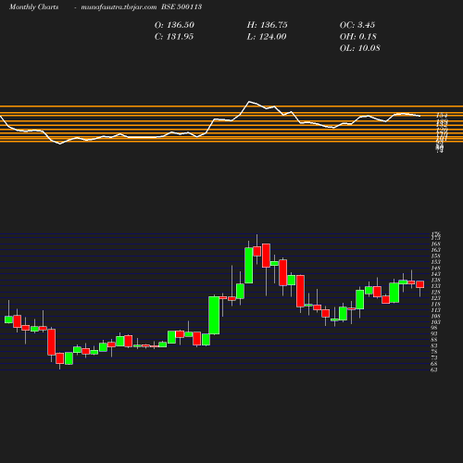Click the 83 price axis label
The image size is (463, 463).
click(x=434, y=345)
